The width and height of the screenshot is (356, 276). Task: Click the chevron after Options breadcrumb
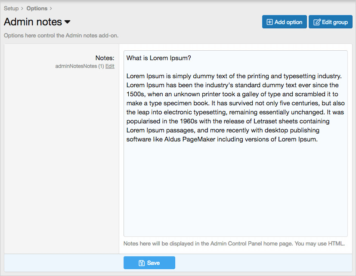[x=51, y=8]
